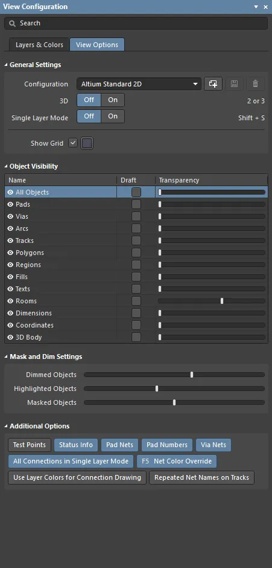272x568 pixels.
Task: Enable the Test Points option
Action: tap(30, 445)
